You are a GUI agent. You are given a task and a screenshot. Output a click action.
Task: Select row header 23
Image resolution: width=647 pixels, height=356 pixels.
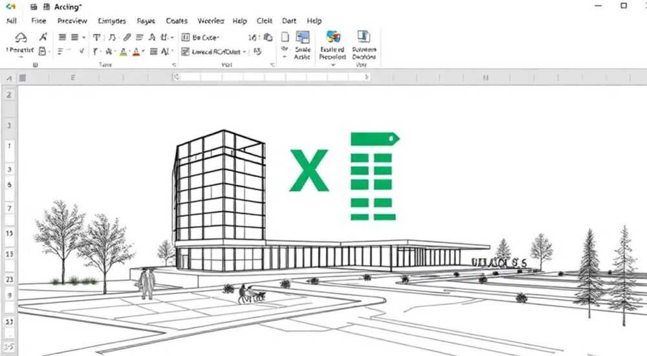[9, 280]
